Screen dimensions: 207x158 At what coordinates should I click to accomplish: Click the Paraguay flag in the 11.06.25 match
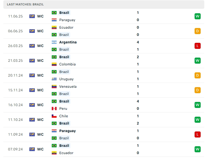[x=54, y=20]
